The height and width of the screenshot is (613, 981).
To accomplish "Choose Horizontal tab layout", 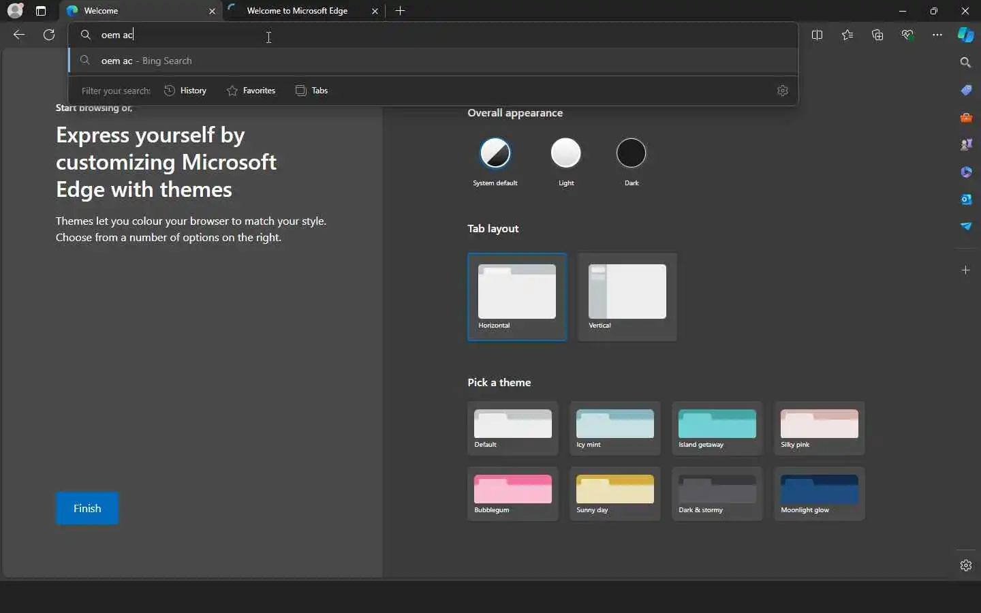I will [x=517, y=297].
